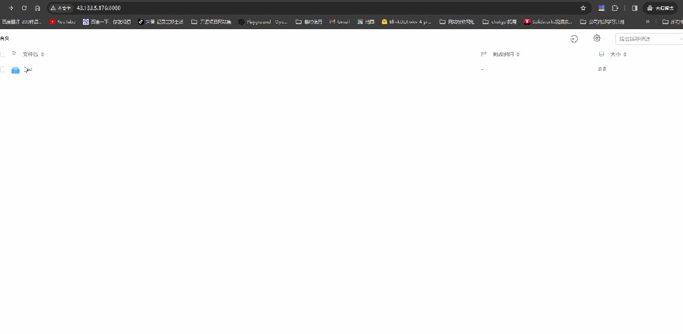Sort by the file name column
Image resolution: width=683 pixels, height=334 pixels.
tap(30, 55)
